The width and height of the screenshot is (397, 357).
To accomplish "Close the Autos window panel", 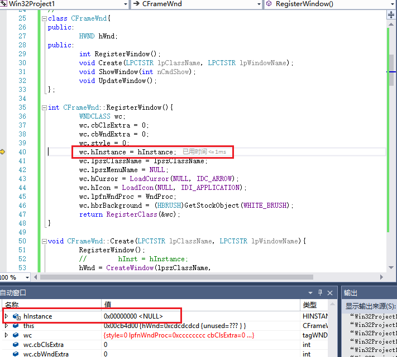I will click(330, 293).
